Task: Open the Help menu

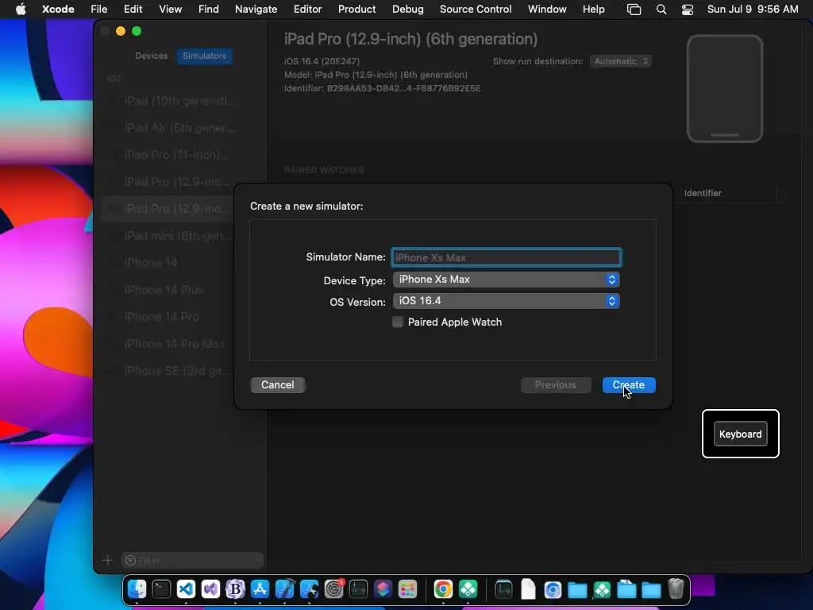Action: (x=594, y=10)
